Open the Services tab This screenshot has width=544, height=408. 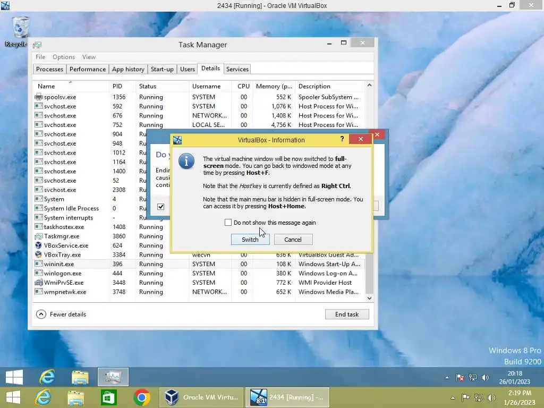pos(237,69)
